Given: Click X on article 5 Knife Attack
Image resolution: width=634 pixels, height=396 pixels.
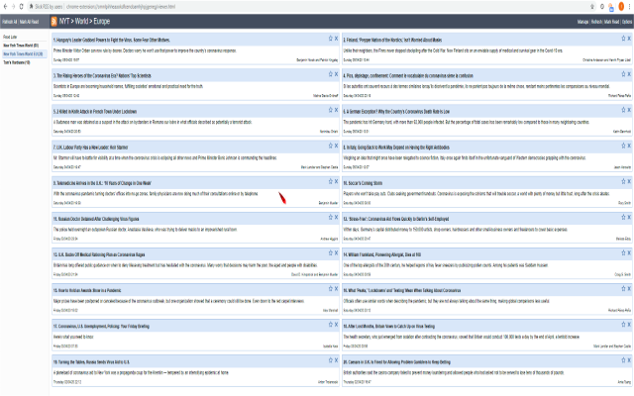Looking at the screenshot, I should [x=336, y=110].
